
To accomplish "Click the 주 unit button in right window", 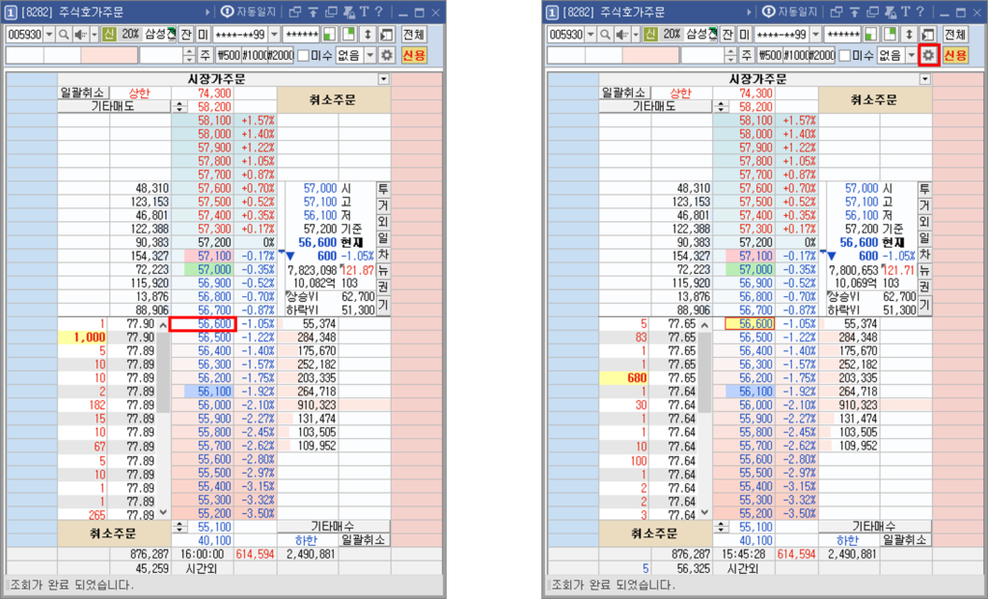I will point(747,55).
